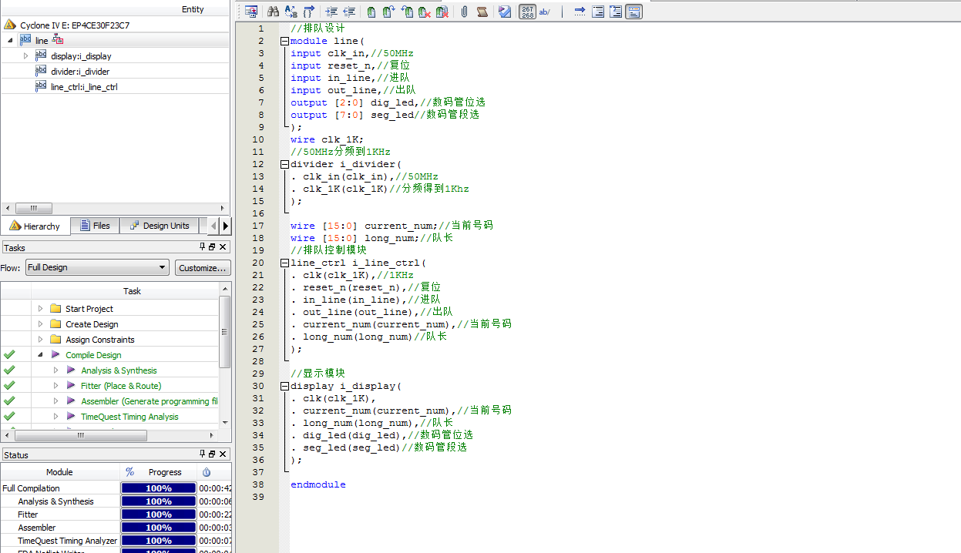
Task: Select the Fitter (Place & Route) task
Action: (121, 386)
